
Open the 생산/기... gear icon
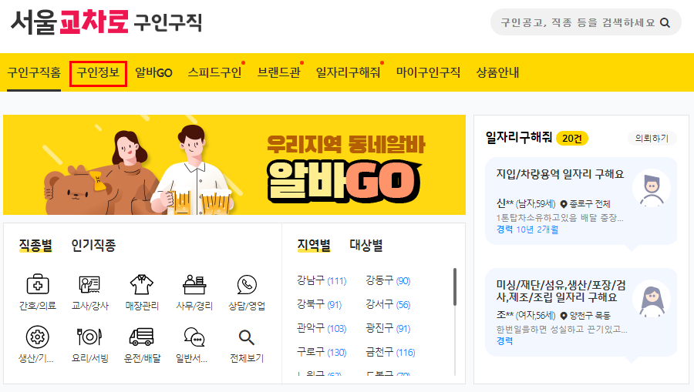[x=37, y=337]
